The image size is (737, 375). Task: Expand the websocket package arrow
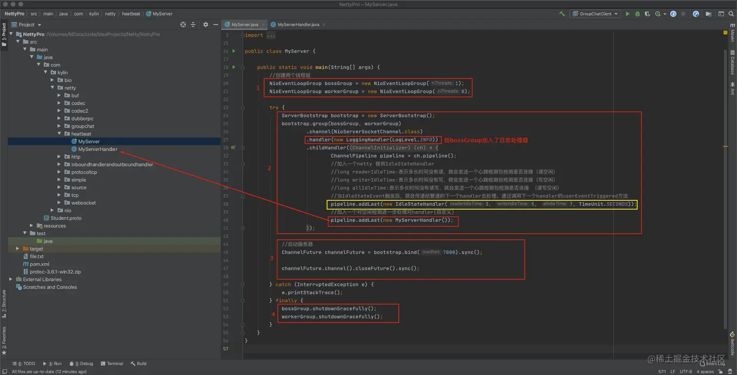click(x=59, y=203)
